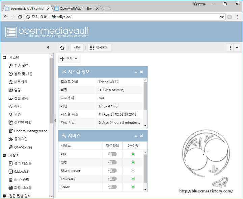243x199 pixels.
Task: Select the Update Management icon
Action: 10,131
